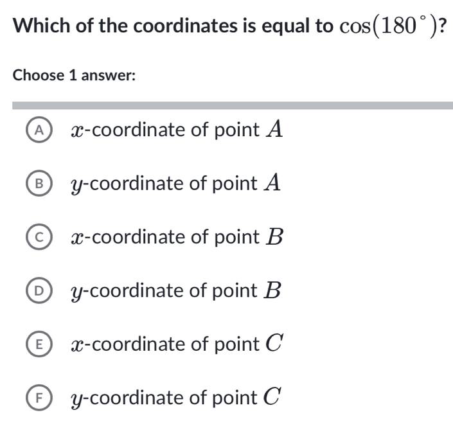
Task: Click the "Choose 1 answer:" prompt
Action: (74, 75)
